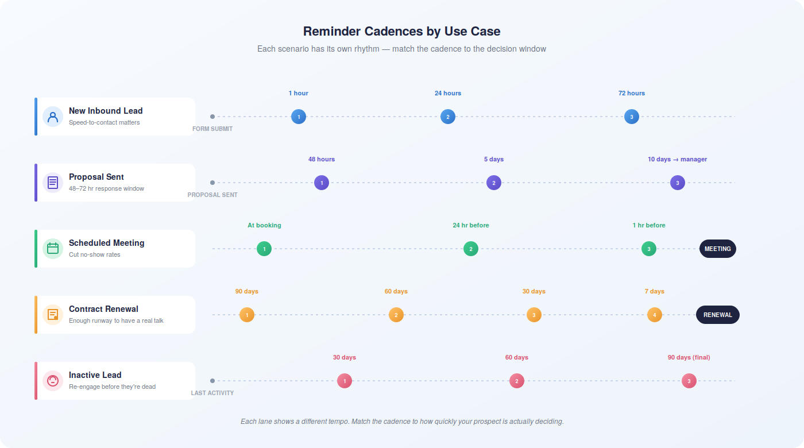Click the Form Submit start dot
Screen dimensions: 804x448
212,117
